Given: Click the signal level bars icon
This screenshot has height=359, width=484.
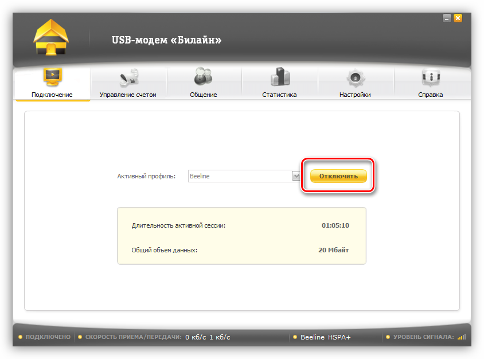Looking at the screenshot, I should coord(462,337).
